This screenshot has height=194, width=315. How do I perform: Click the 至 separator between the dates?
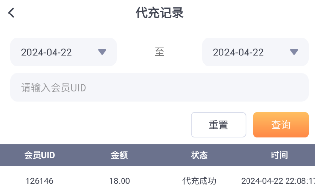[159, 52]
